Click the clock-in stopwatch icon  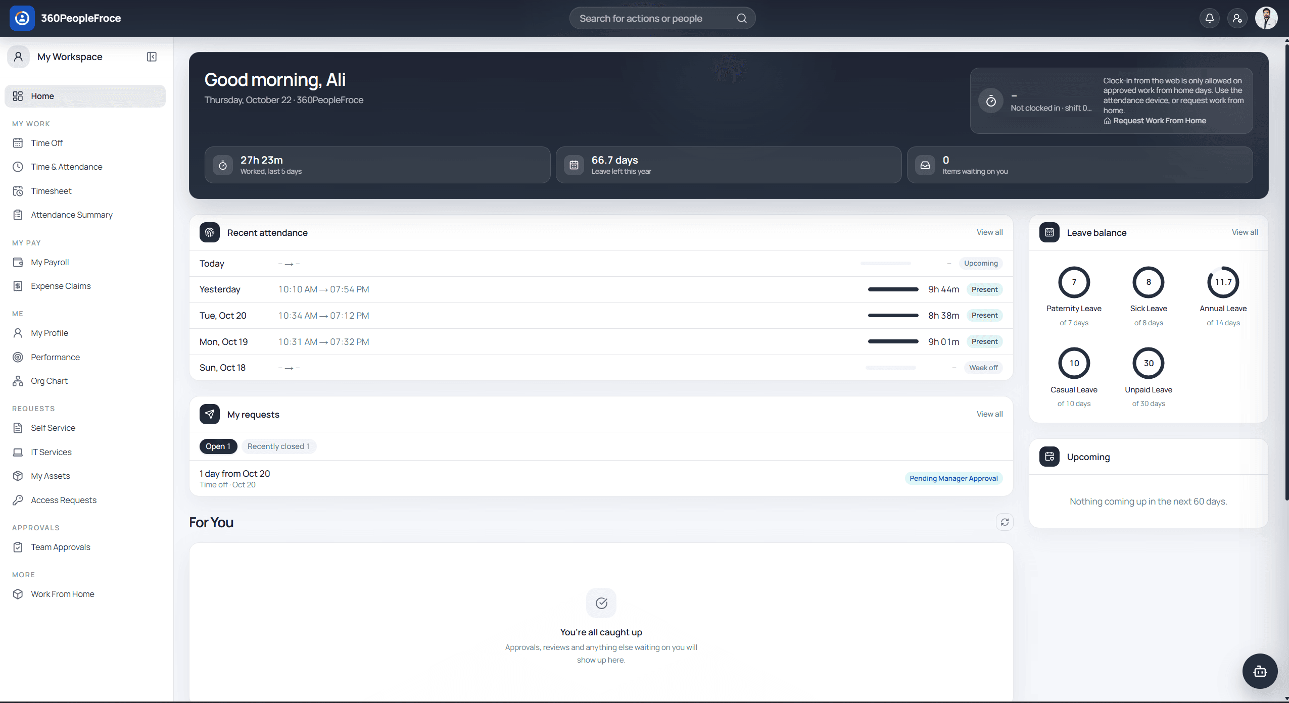click(x=991, y=101)
